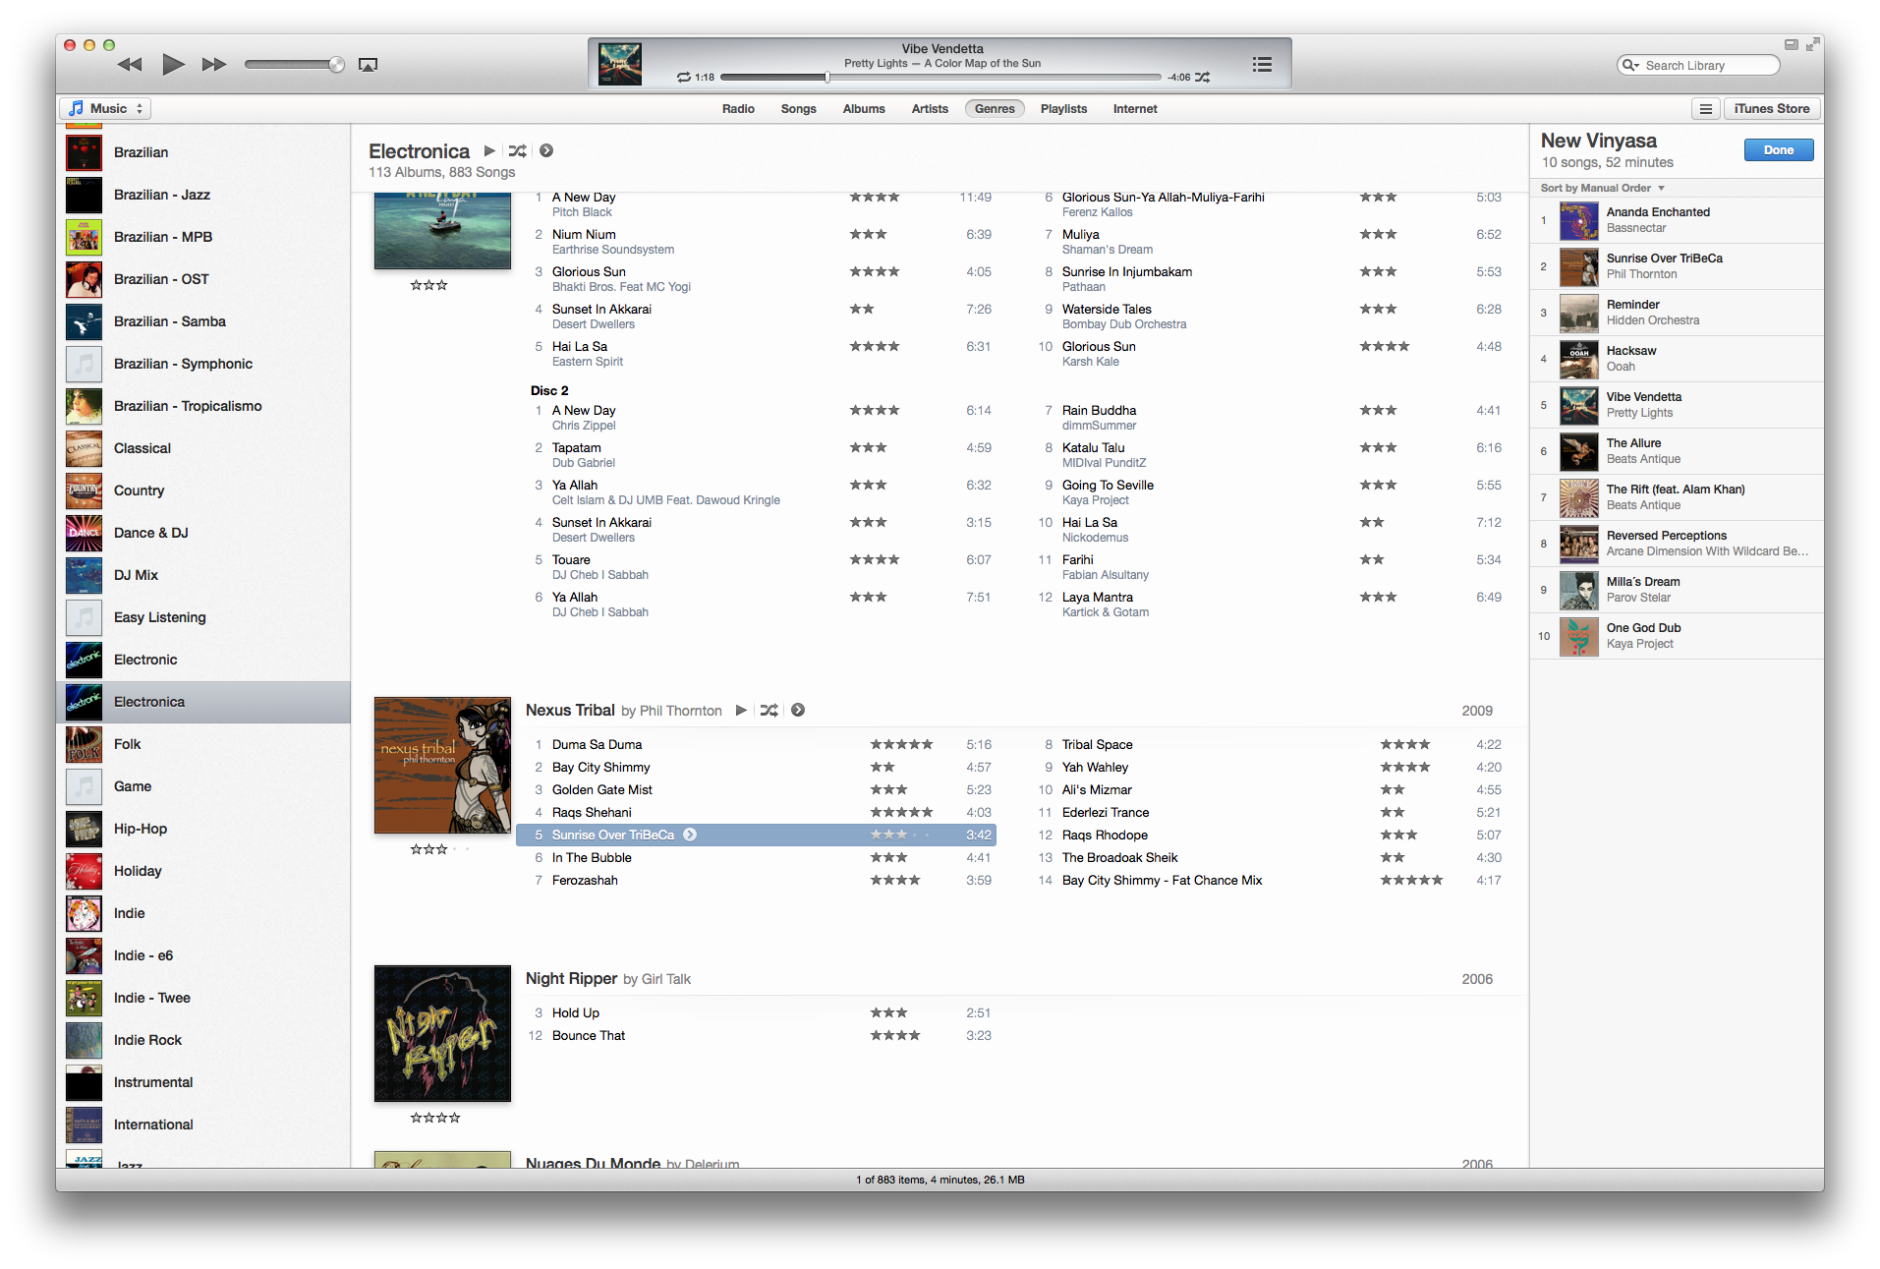
Task: Toggle shuffle in the now playing display
Action: coord(1202,77)
